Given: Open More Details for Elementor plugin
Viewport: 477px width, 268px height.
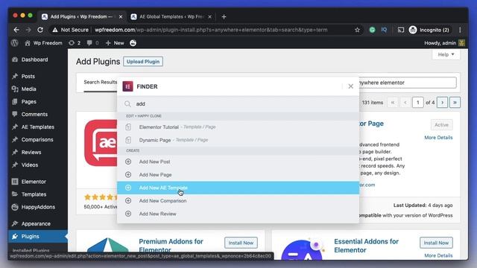Looking at the screenshot, I should tap(438, 138).
